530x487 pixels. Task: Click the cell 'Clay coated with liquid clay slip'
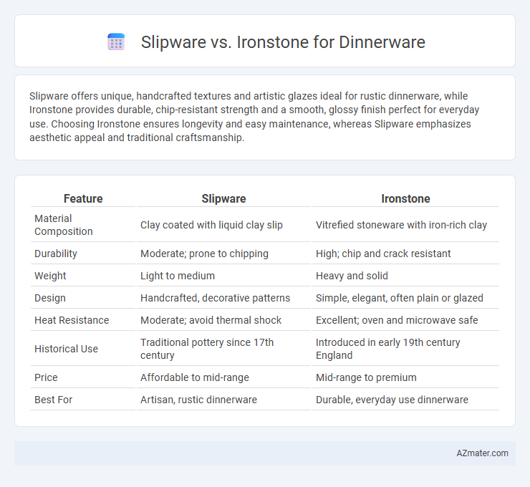click(x=211, y=225)
